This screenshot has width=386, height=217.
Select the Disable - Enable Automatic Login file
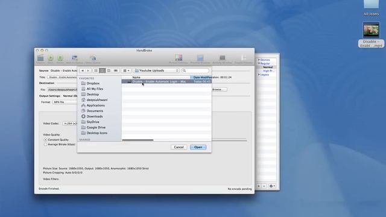tap(166, 81)
